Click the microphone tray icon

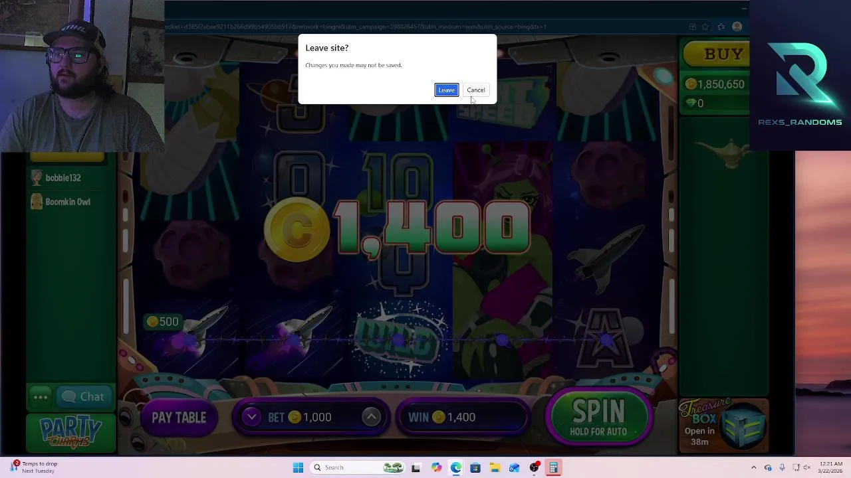tap(782, 467)
